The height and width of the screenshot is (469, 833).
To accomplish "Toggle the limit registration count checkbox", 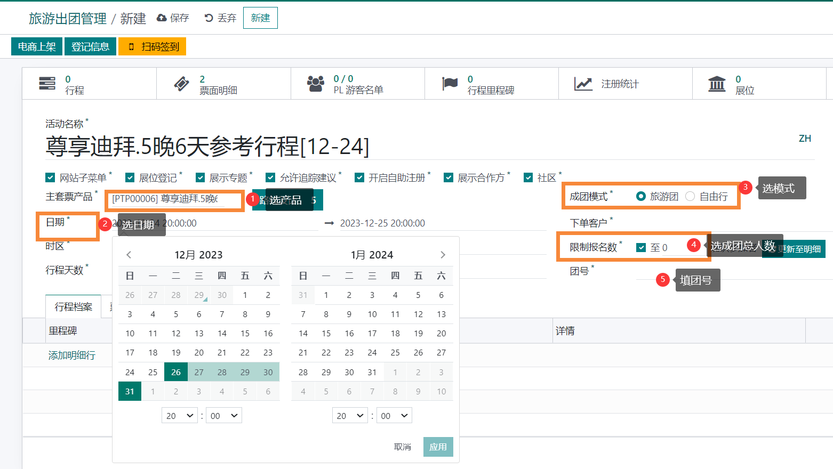I will [x=641, y=247].
